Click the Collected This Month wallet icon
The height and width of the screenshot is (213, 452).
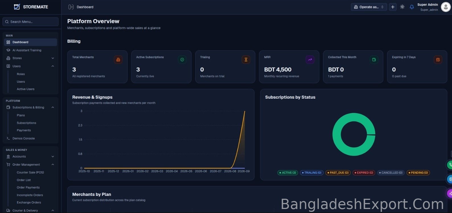[x=374, y=60]
